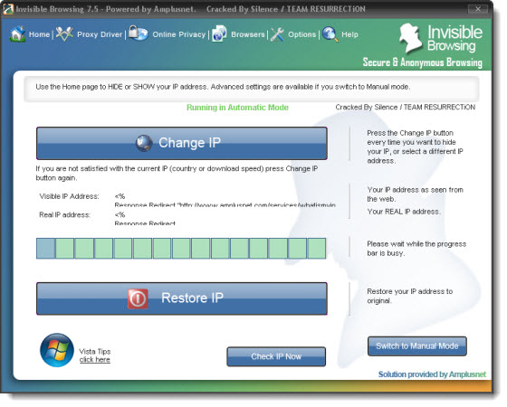Image resolution: width=507 pixels, height=407 pixels.
Task: Click Switch to Manual Mode button
Action: [x=417, y=345]
